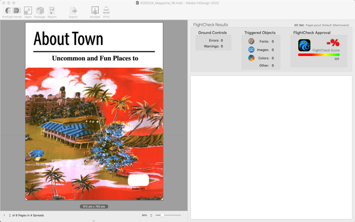Viewport: 355px width, 222px height.
Task: Click 'PageLayout Default [Markzware]' GC Set text
Action: click(x=327, y=25)
